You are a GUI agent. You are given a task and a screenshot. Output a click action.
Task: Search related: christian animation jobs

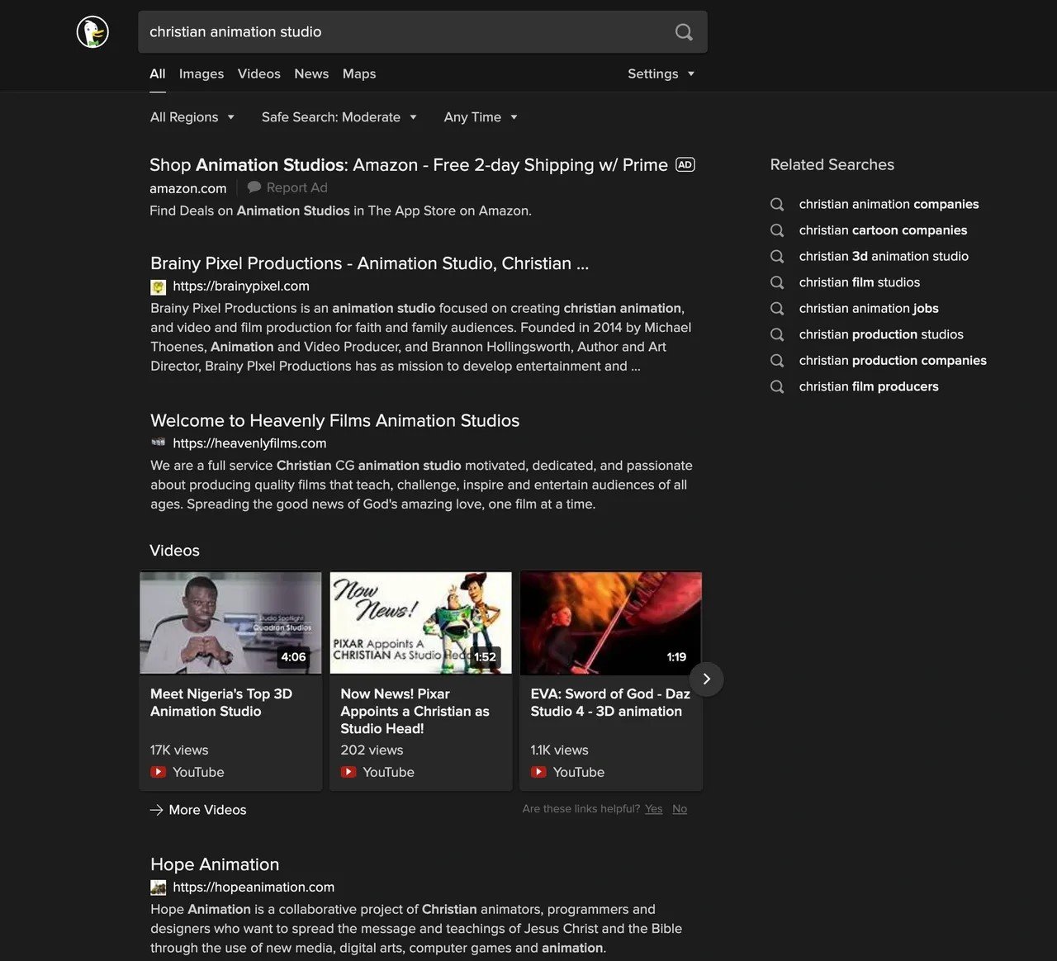tap(869, 308)
